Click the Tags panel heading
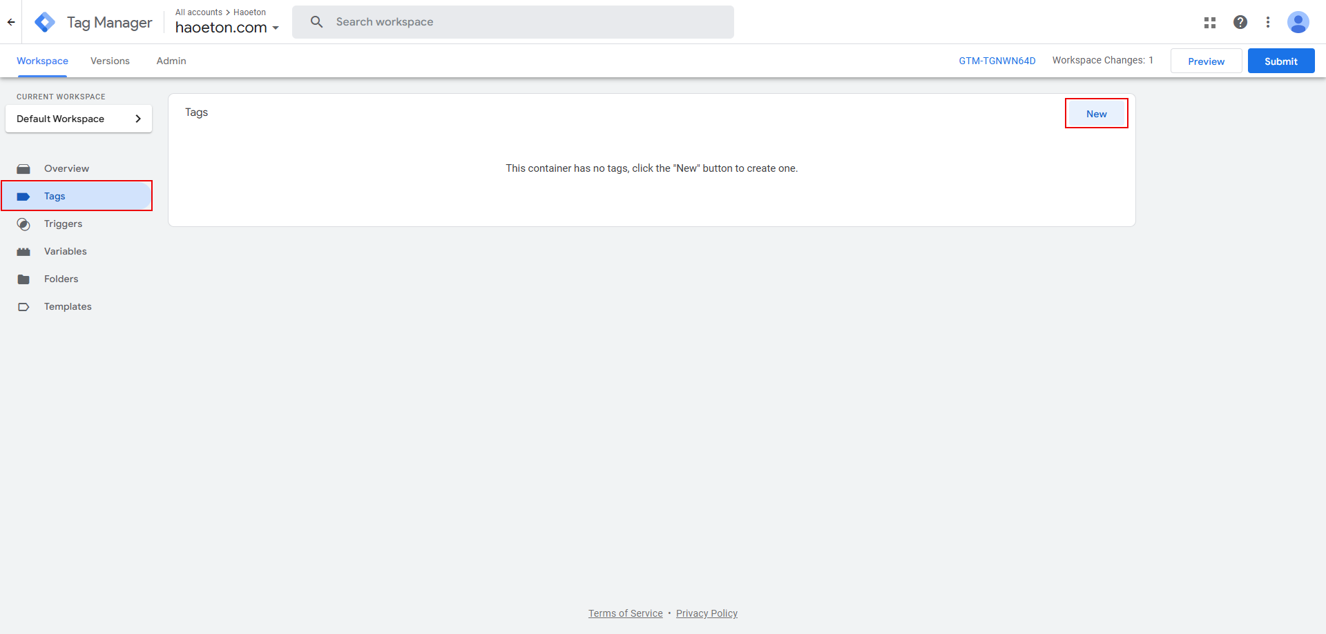Image resolution: width=1326 pixels, height=634 pixels. 196,112
